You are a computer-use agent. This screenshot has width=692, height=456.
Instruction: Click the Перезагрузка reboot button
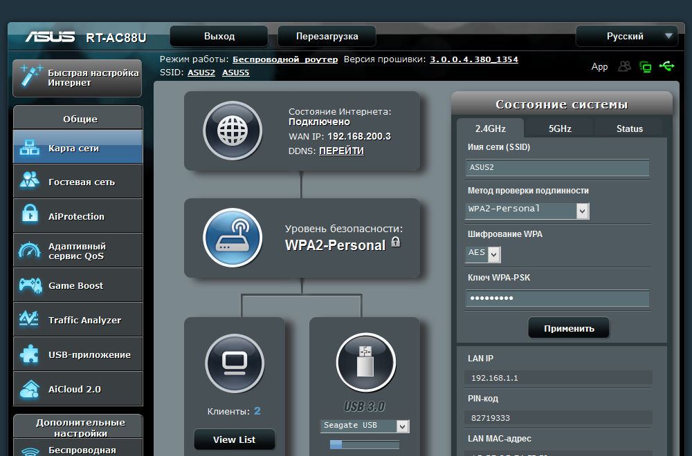click(x=327, y=36)
